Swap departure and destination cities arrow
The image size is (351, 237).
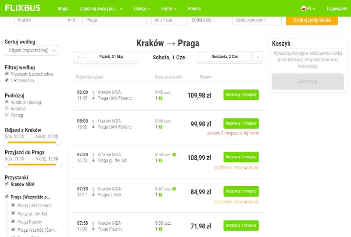72,20
